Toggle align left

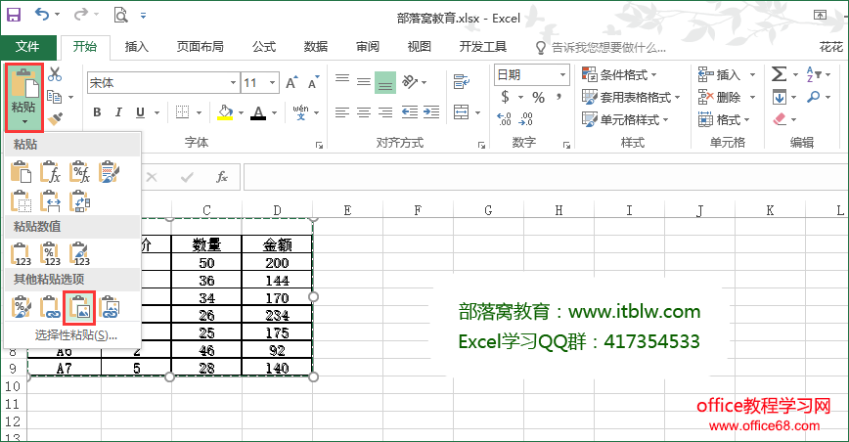(342, 112)
